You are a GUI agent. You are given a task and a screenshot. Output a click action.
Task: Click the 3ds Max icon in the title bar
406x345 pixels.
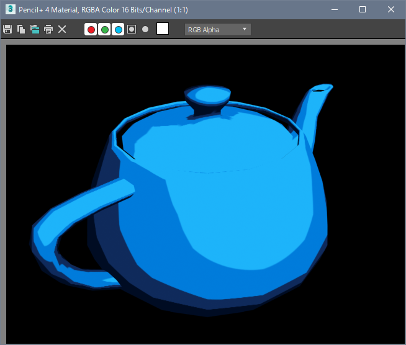(x=10, y=9)
